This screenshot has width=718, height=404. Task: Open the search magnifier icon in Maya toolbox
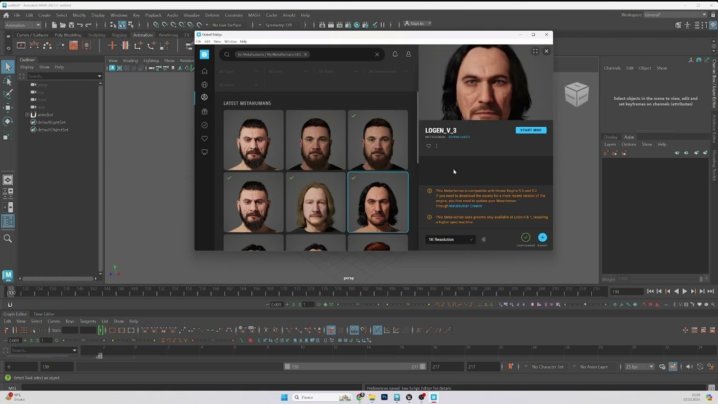8,238
